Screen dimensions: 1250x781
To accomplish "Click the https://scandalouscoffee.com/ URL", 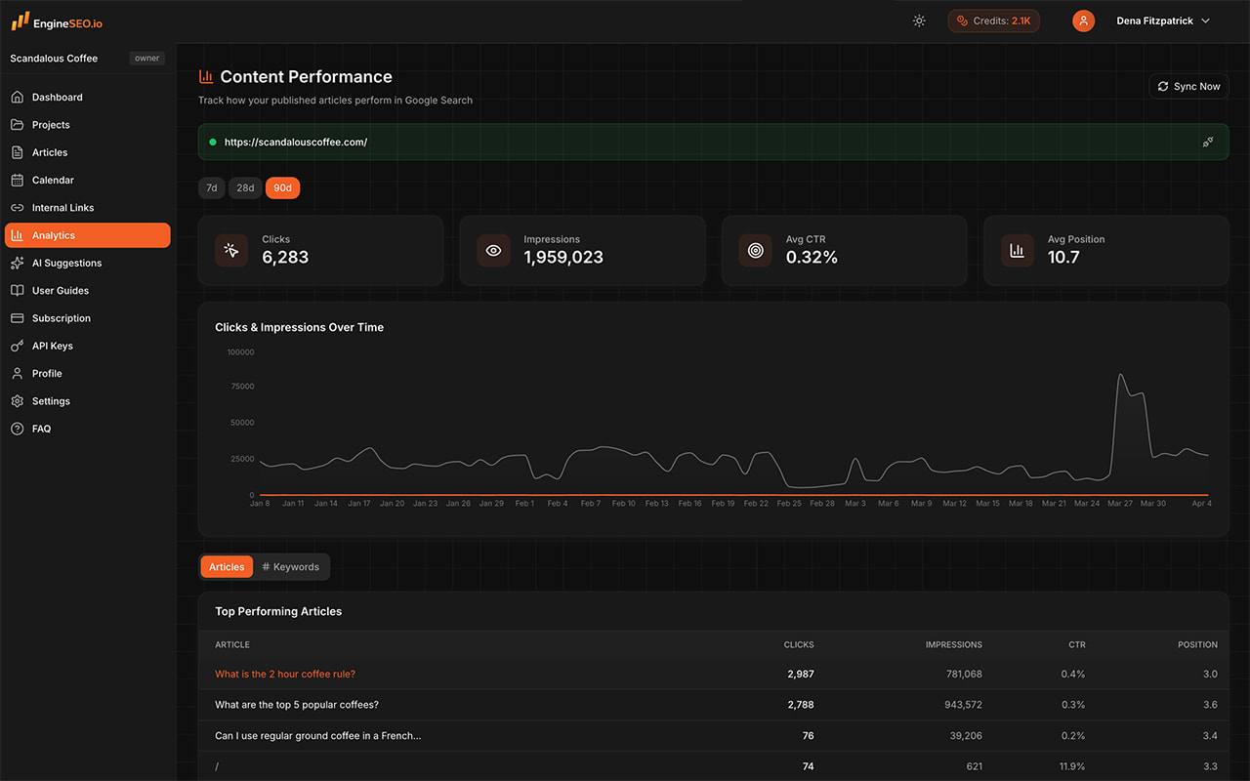I will [296, 142].
